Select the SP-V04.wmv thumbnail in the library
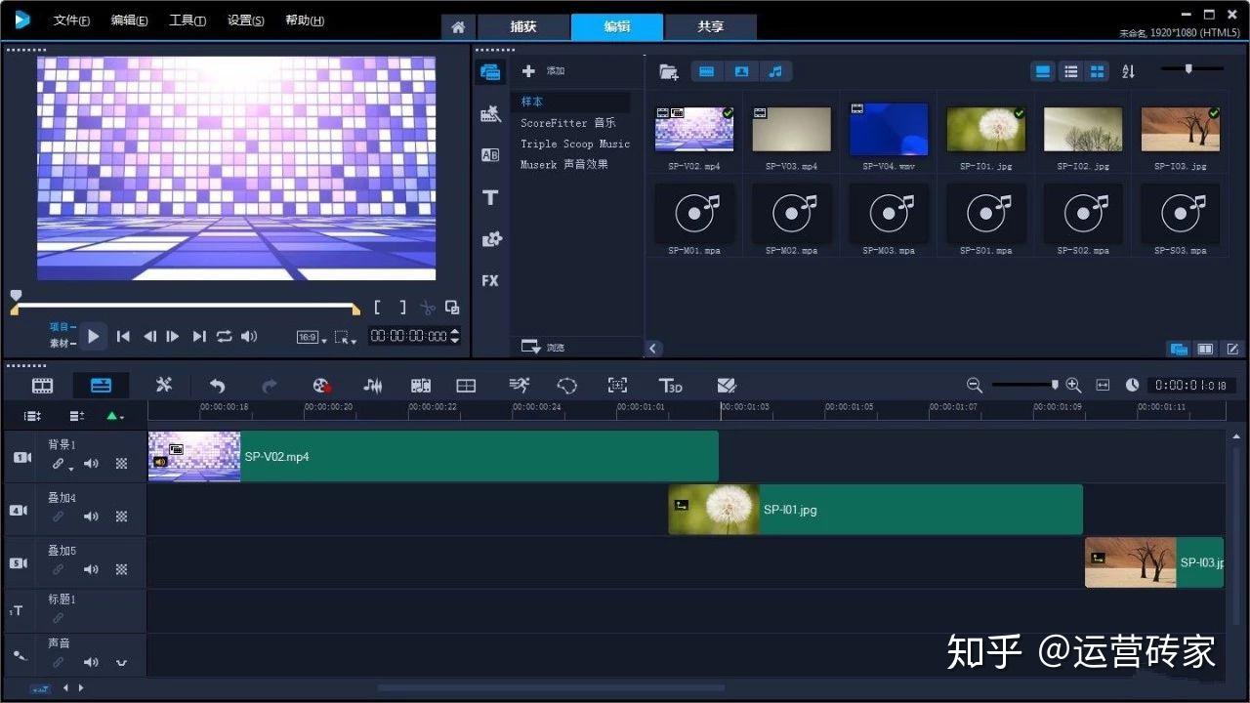Viewport: 1250px width, 703px height. pyautogui.click(x=888, y=128)
